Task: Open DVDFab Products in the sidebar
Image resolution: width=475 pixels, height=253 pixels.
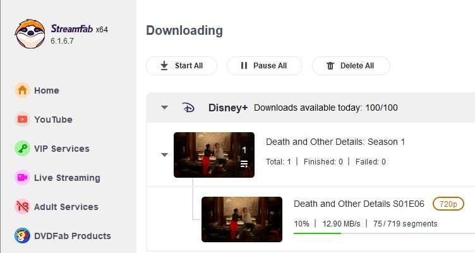Action: (73, 236)
